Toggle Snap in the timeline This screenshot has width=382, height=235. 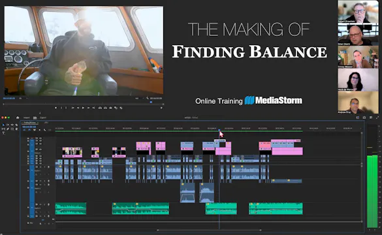coord(29,130)
